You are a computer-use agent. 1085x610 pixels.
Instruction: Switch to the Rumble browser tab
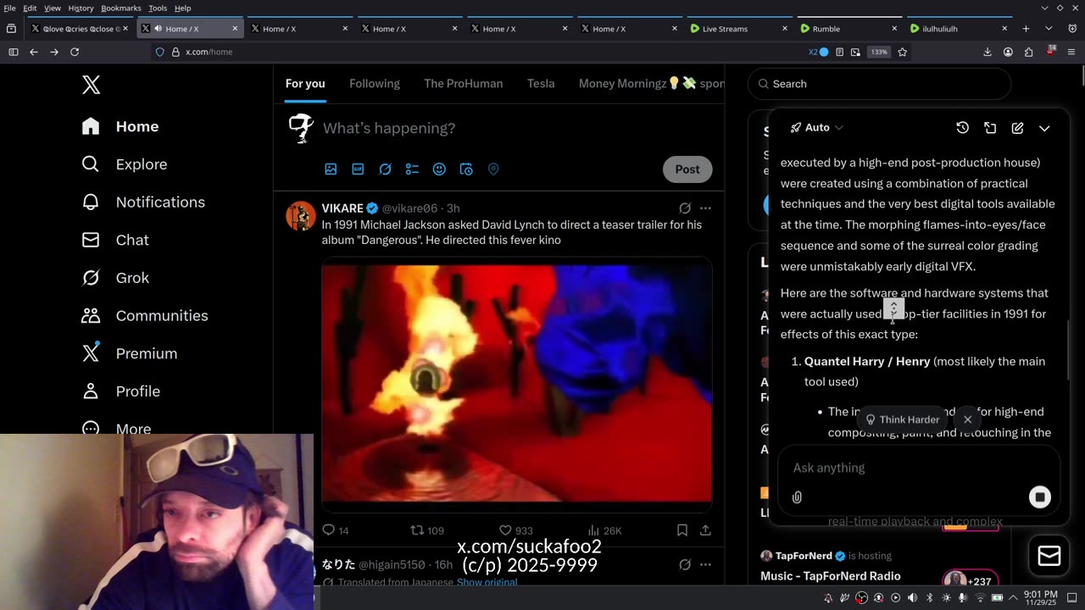(851, 29)
